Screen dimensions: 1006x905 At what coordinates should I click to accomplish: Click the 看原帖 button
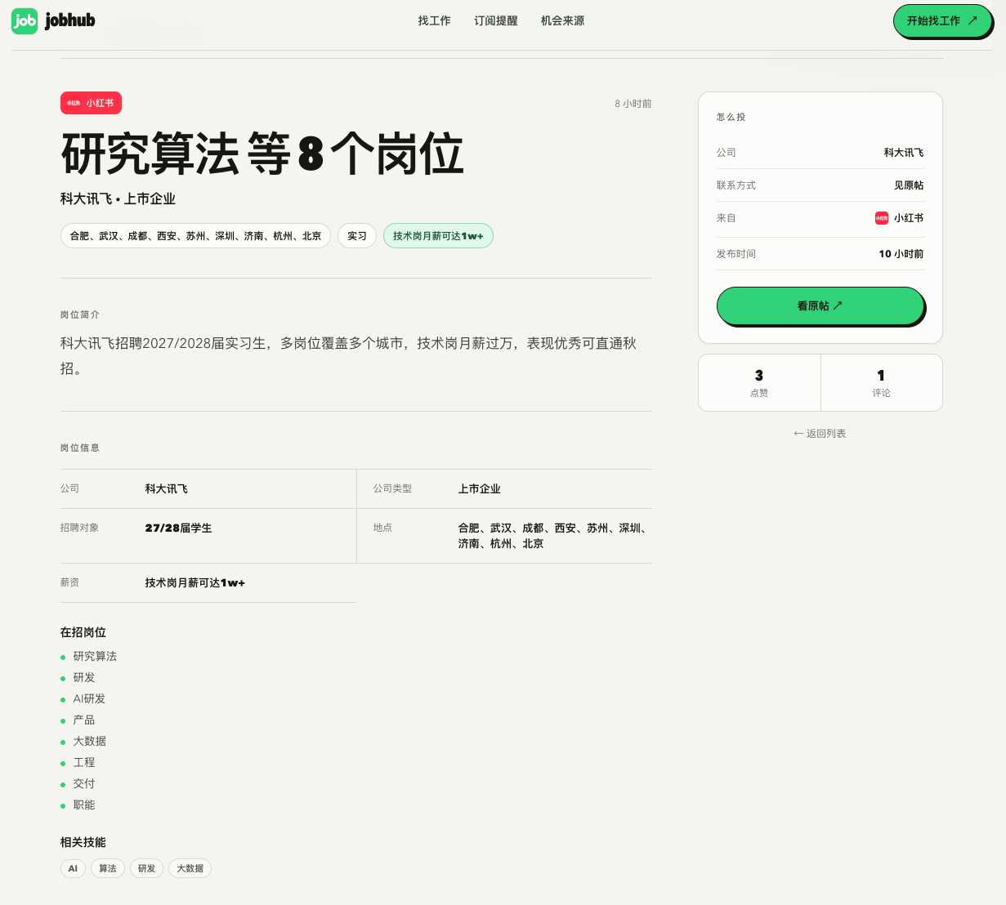[x=820, y=305]
